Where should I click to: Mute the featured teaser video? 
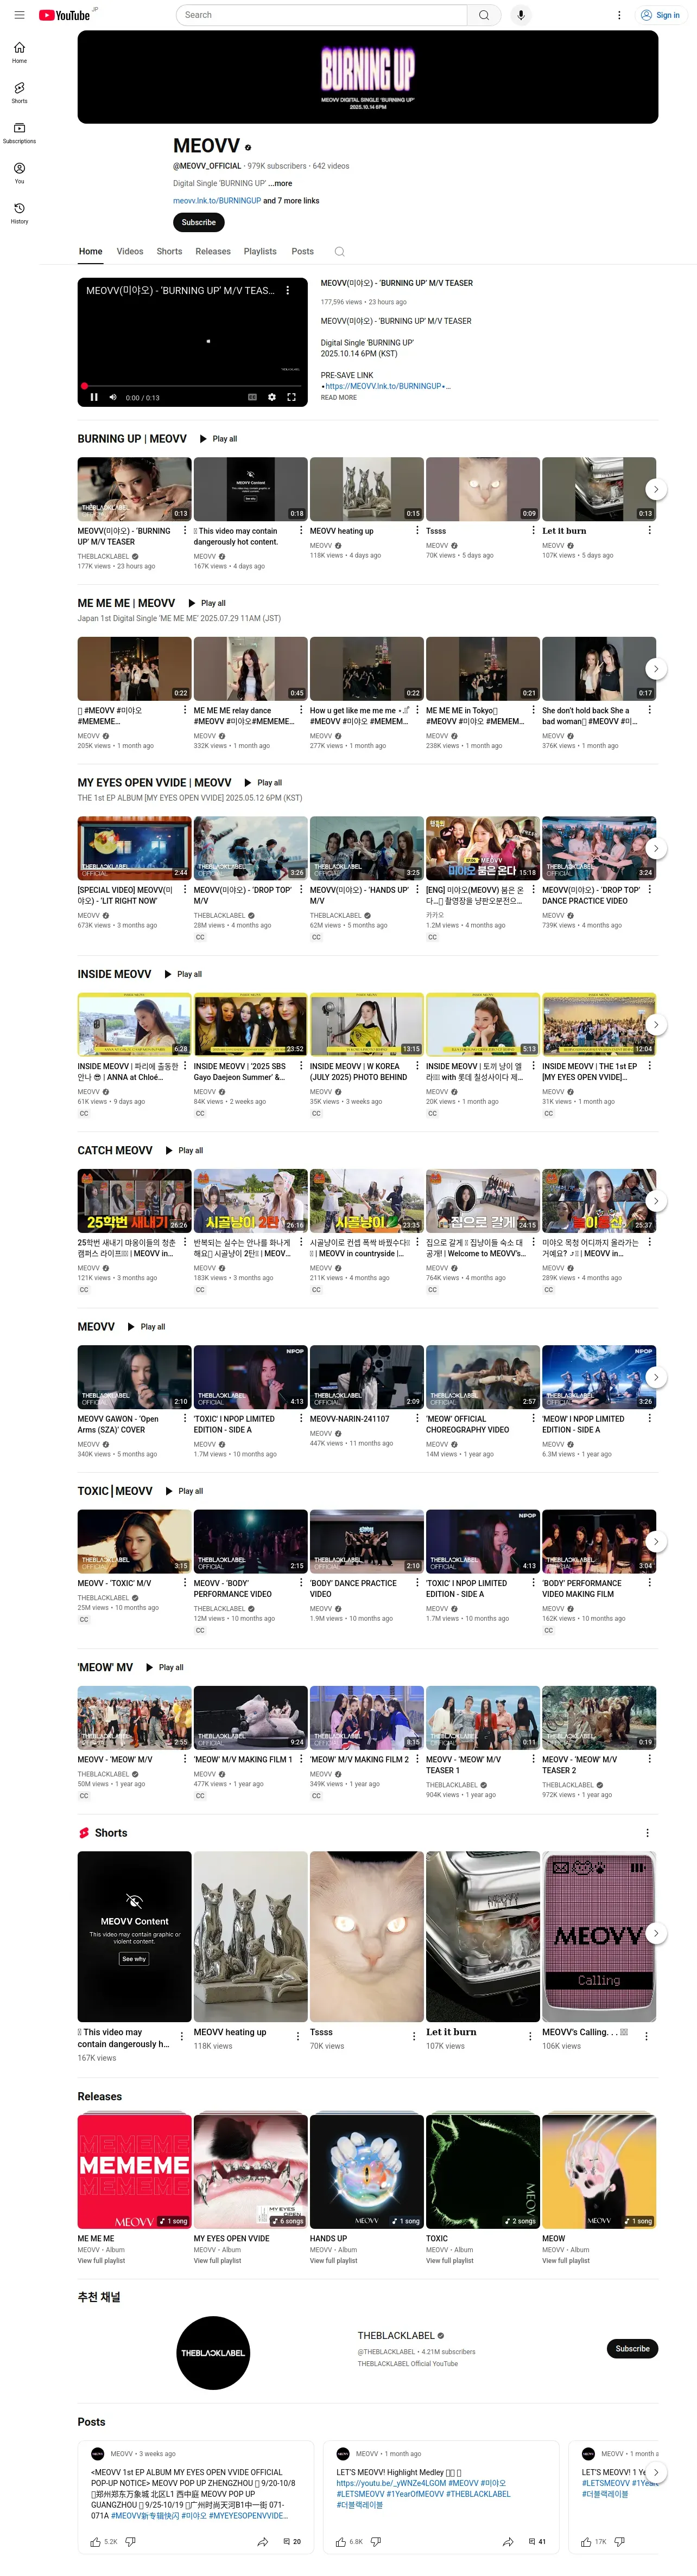[x=112, y=397]
